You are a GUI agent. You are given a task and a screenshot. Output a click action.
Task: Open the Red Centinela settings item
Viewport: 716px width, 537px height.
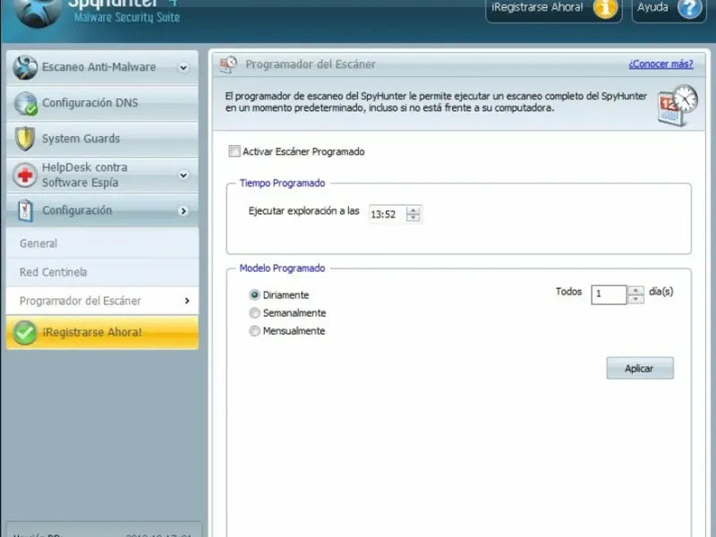(102, 272)
